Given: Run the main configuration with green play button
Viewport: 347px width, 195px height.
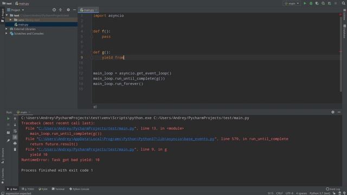Looking at the screenshot, I should click(x=305, y=3).
